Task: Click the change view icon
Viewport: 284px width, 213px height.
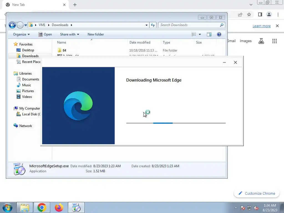Action: [194, 34]
